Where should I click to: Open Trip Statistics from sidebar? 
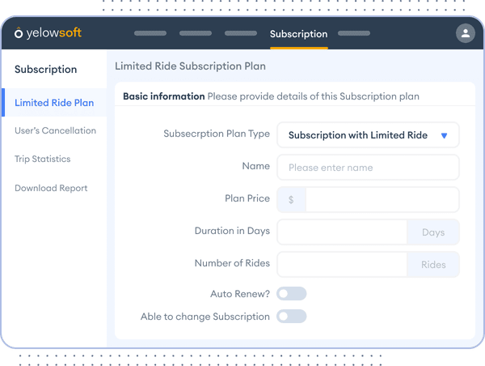(43, 160)
